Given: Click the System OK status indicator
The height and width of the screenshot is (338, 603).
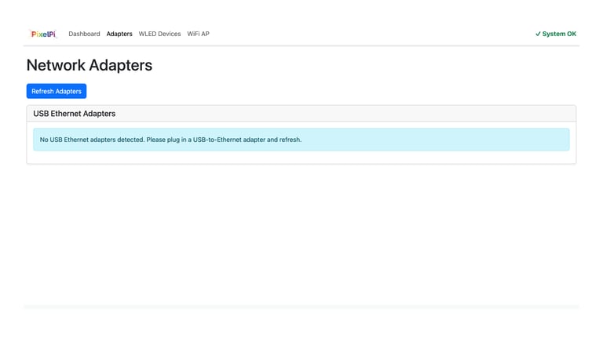Looking at the screenshot, I should (556, 34).
